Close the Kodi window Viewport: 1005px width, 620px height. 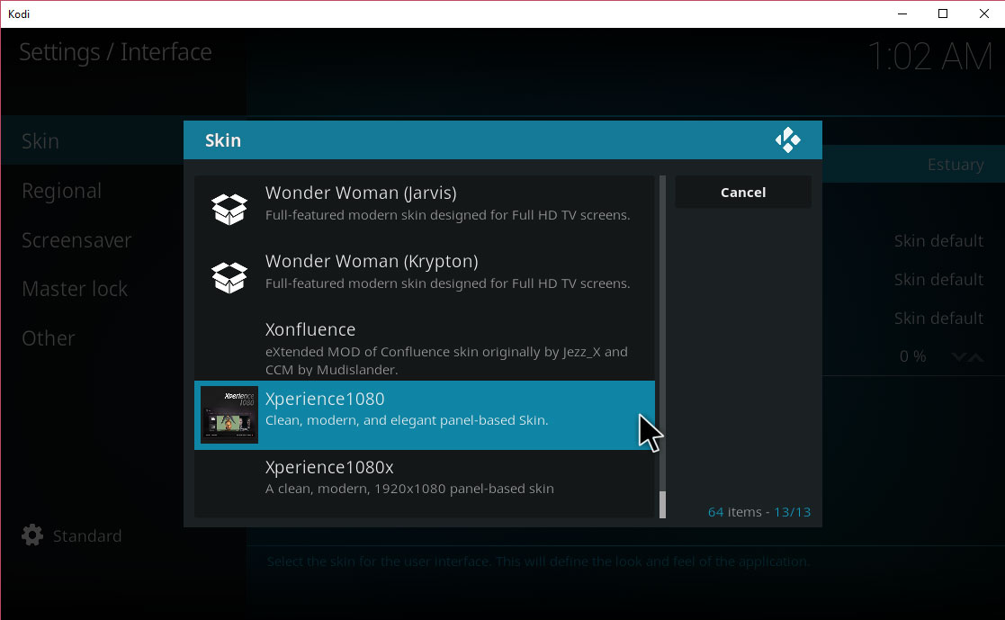click(983, 13)
